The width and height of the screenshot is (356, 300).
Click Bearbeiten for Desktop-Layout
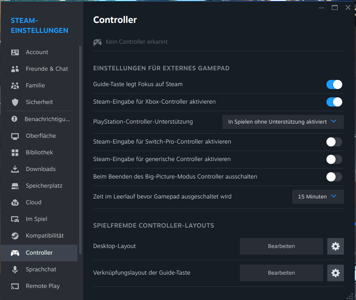click(x=281, y=246)
